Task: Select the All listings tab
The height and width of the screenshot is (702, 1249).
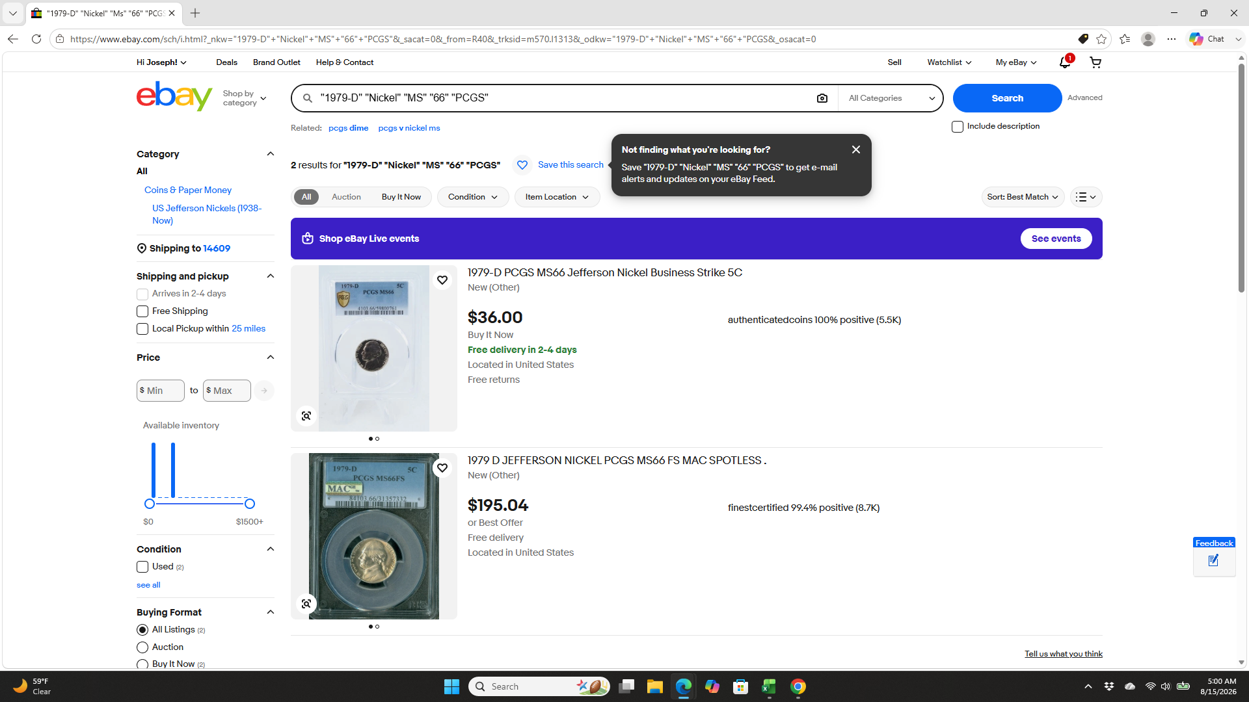Action: tap(306, 197)
